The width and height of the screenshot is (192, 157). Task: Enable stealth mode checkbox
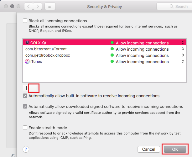pos(25,128)
